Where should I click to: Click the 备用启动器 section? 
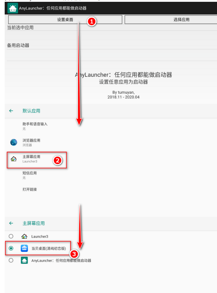pyautogui.click(x=18, y=45)
